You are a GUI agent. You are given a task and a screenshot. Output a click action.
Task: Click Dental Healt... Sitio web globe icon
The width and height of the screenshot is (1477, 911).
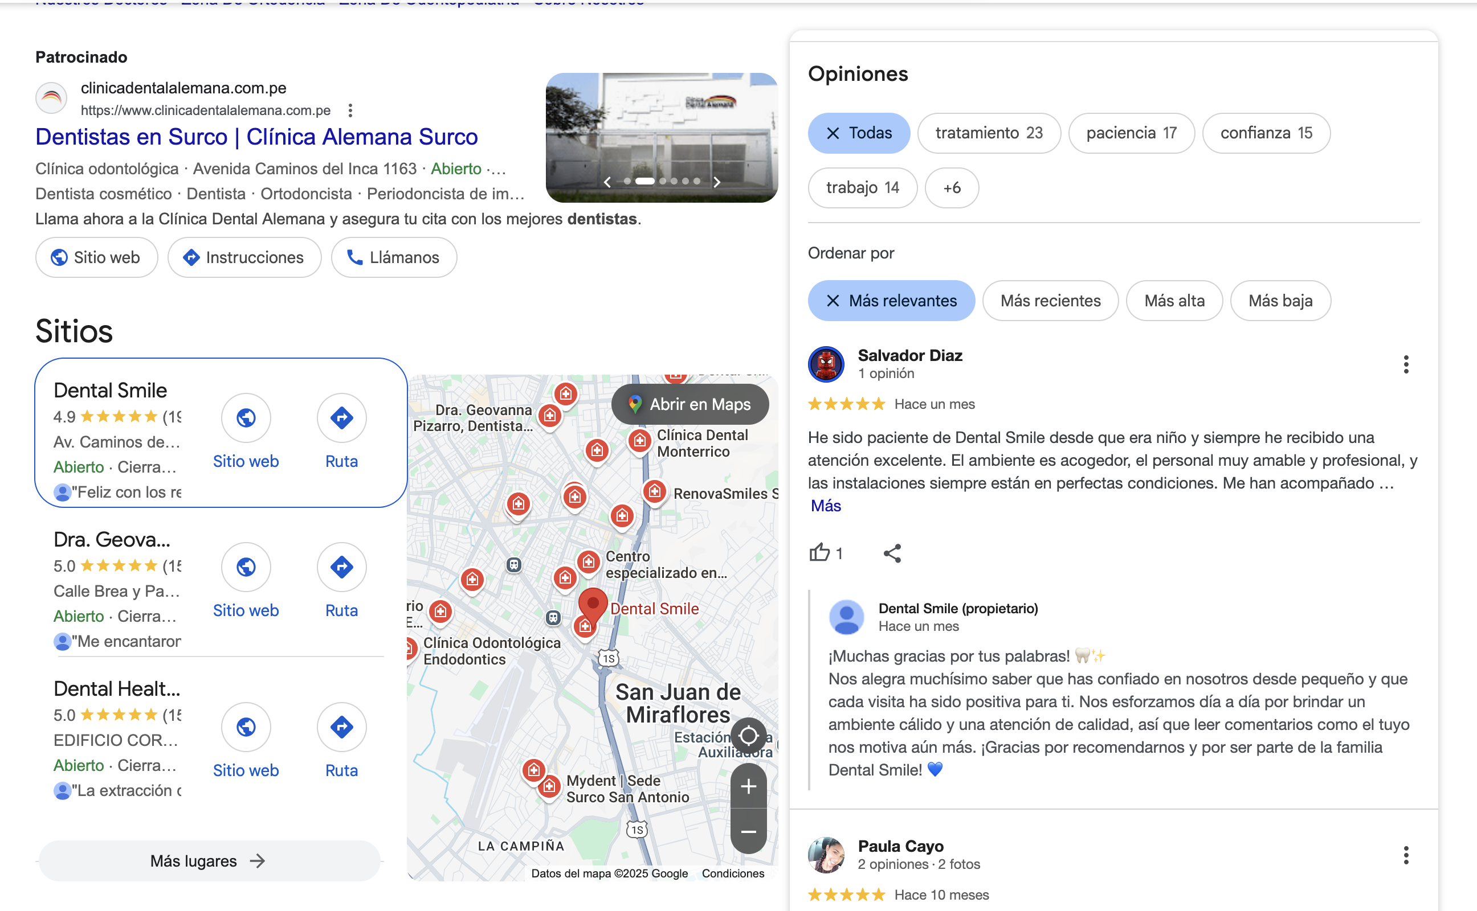coord(246,727)
